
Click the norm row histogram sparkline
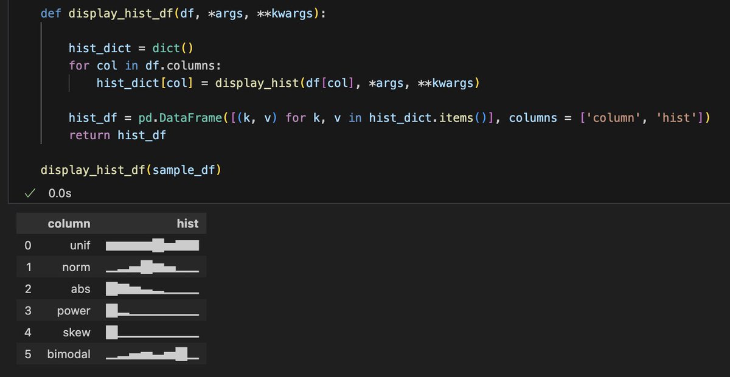coord(152,266)
